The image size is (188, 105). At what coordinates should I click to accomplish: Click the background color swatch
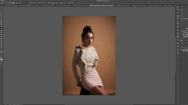click(x=2, y=60)
